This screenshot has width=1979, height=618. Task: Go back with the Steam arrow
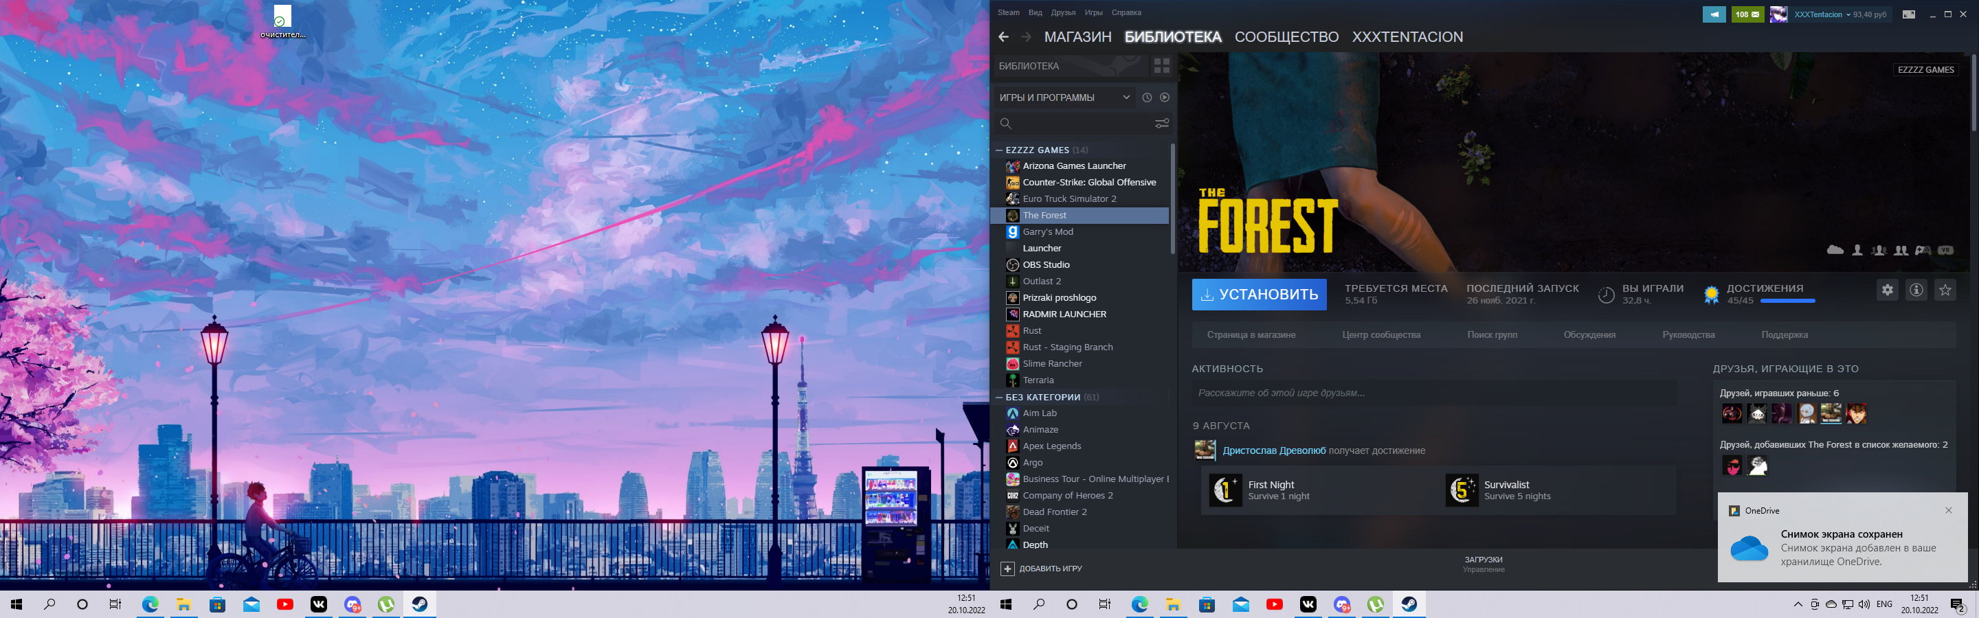[1003, 37]
